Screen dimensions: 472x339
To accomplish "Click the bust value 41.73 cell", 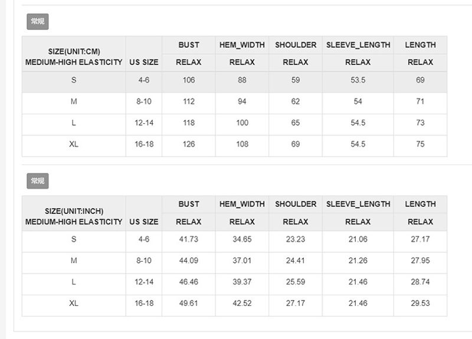I will click(x=189, y=239).
